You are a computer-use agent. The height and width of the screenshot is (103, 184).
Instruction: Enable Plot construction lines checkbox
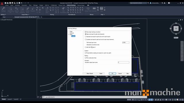(x=86, y=58)
